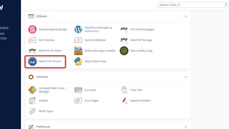Click the Preferences section heading
The height and width of the screenshot is (129, 229).
(x=43, y=127)
